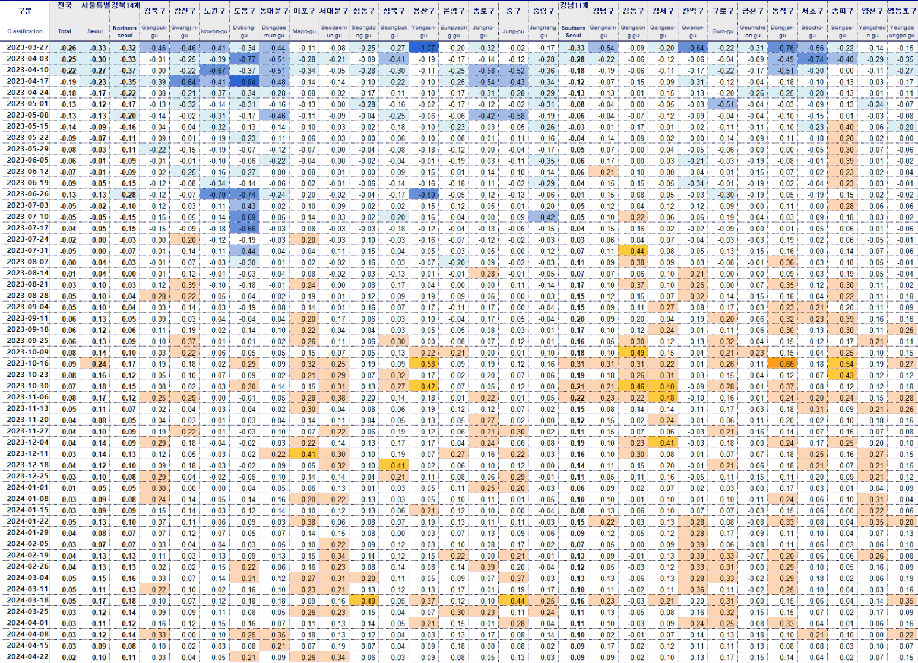
Task: Click the 0.44 Gangdong-gu cell for 2023-07-31
Action: pyautogui.click(x=633, y=251)
